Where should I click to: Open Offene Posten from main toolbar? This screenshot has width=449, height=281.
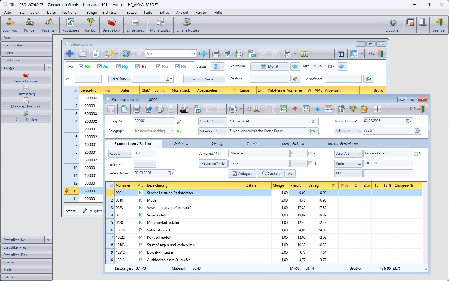[187, 25]
